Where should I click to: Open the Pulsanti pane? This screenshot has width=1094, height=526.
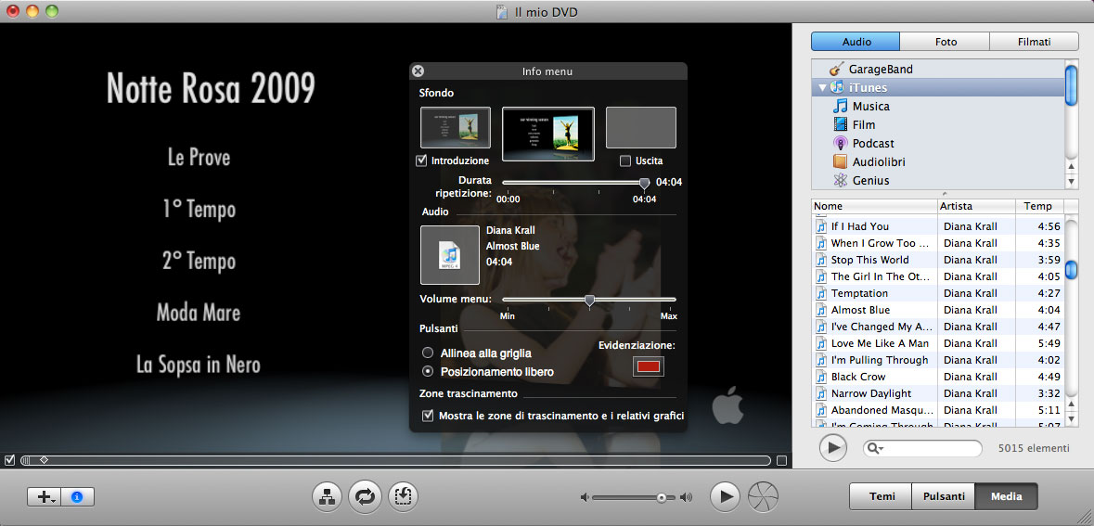944,496
